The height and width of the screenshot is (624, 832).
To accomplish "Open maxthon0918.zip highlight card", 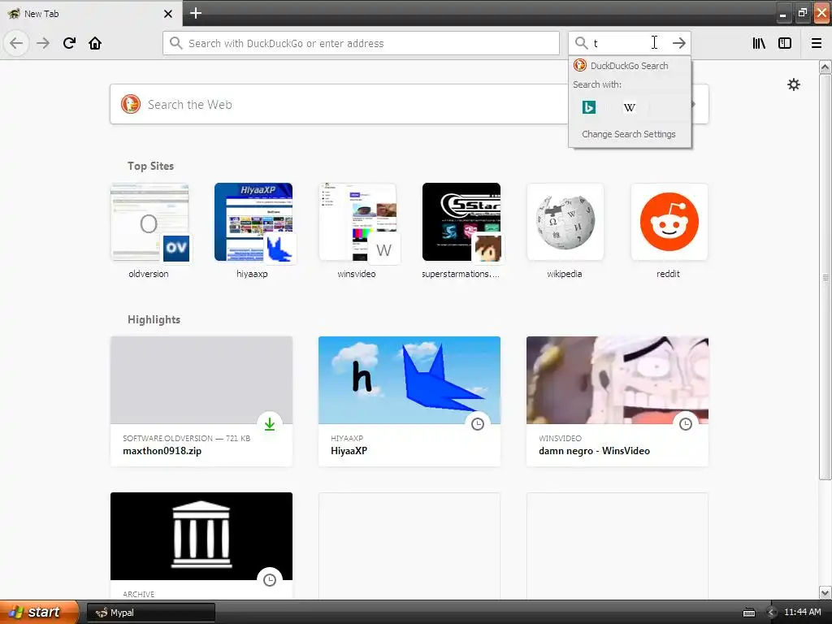I will (x=201, y=401).
